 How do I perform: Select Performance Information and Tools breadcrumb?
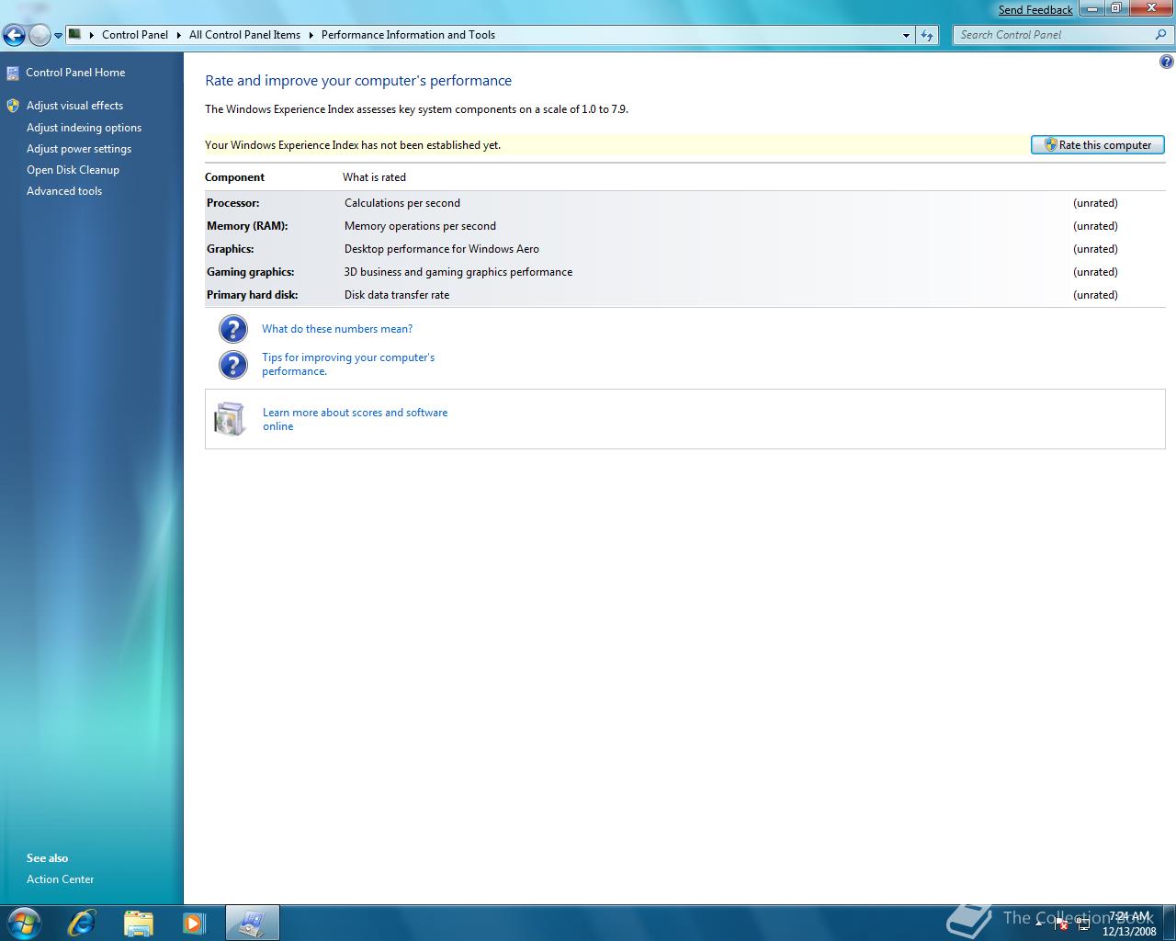408,35
